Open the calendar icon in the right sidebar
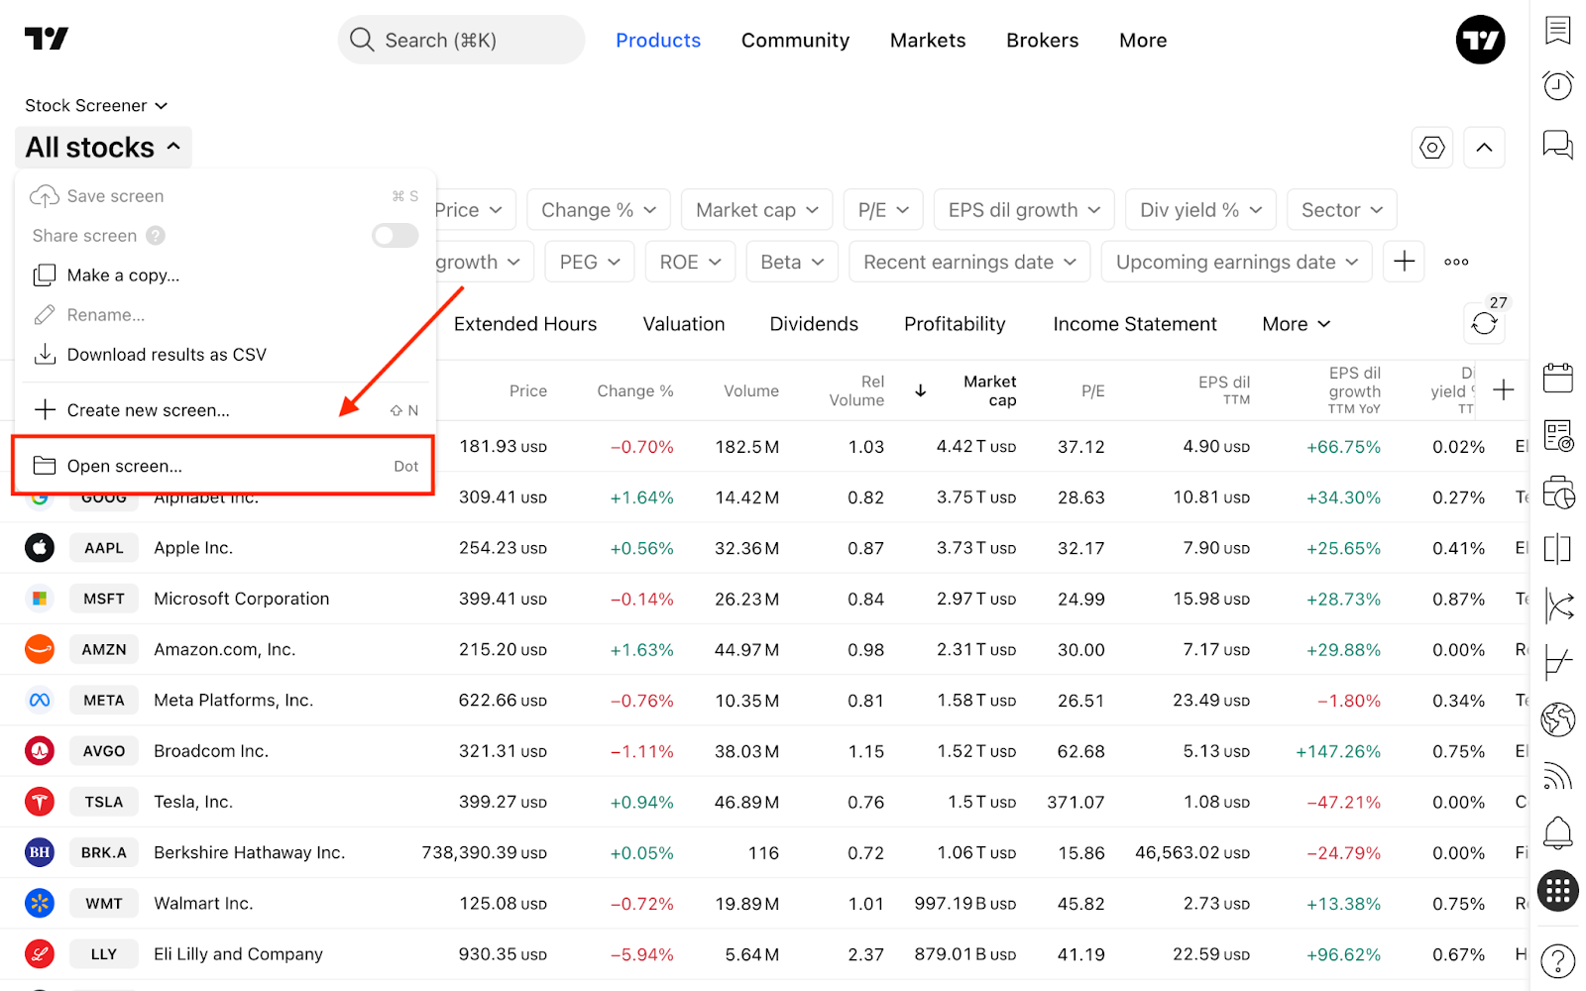Screen dimensions: 1586x991 pos(1557,378)
